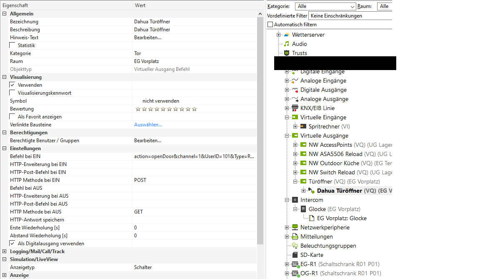Click the Intercom icon in tree
Image resolution: width=480 pixels, height=279 pixels.
295,200
